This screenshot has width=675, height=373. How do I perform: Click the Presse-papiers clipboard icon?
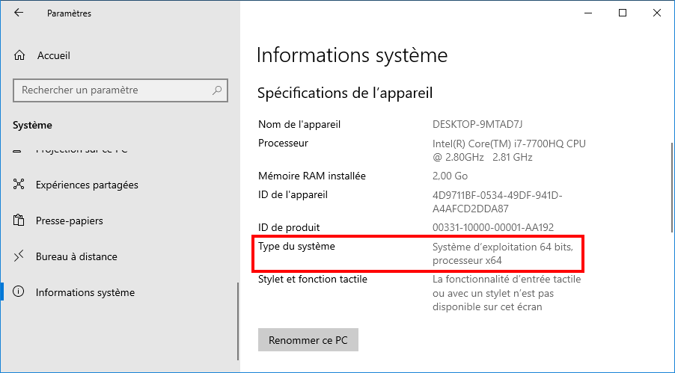20,221
